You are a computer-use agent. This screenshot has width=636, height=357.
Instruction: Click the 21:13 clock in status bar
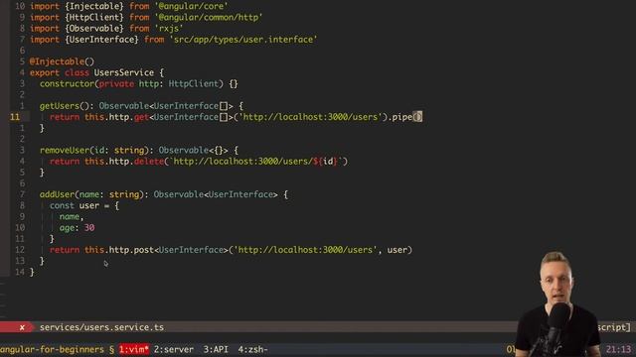tap(618, 349)
